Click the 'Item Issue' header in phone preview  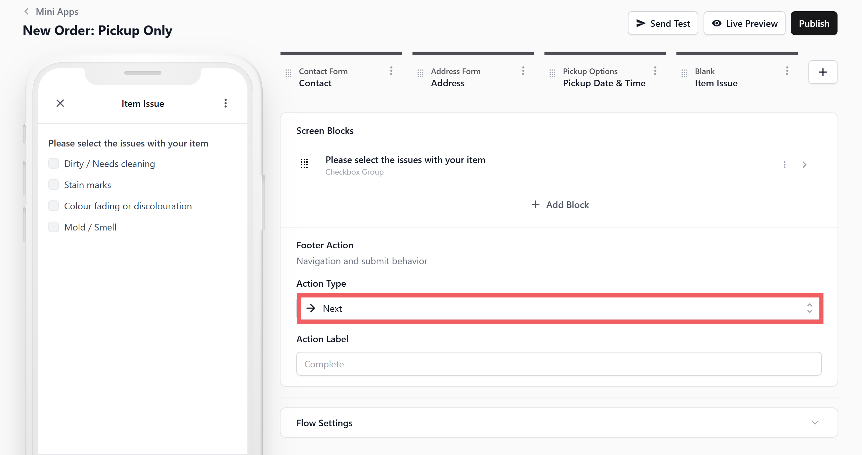pyautogui.click(x=143, y=104)
